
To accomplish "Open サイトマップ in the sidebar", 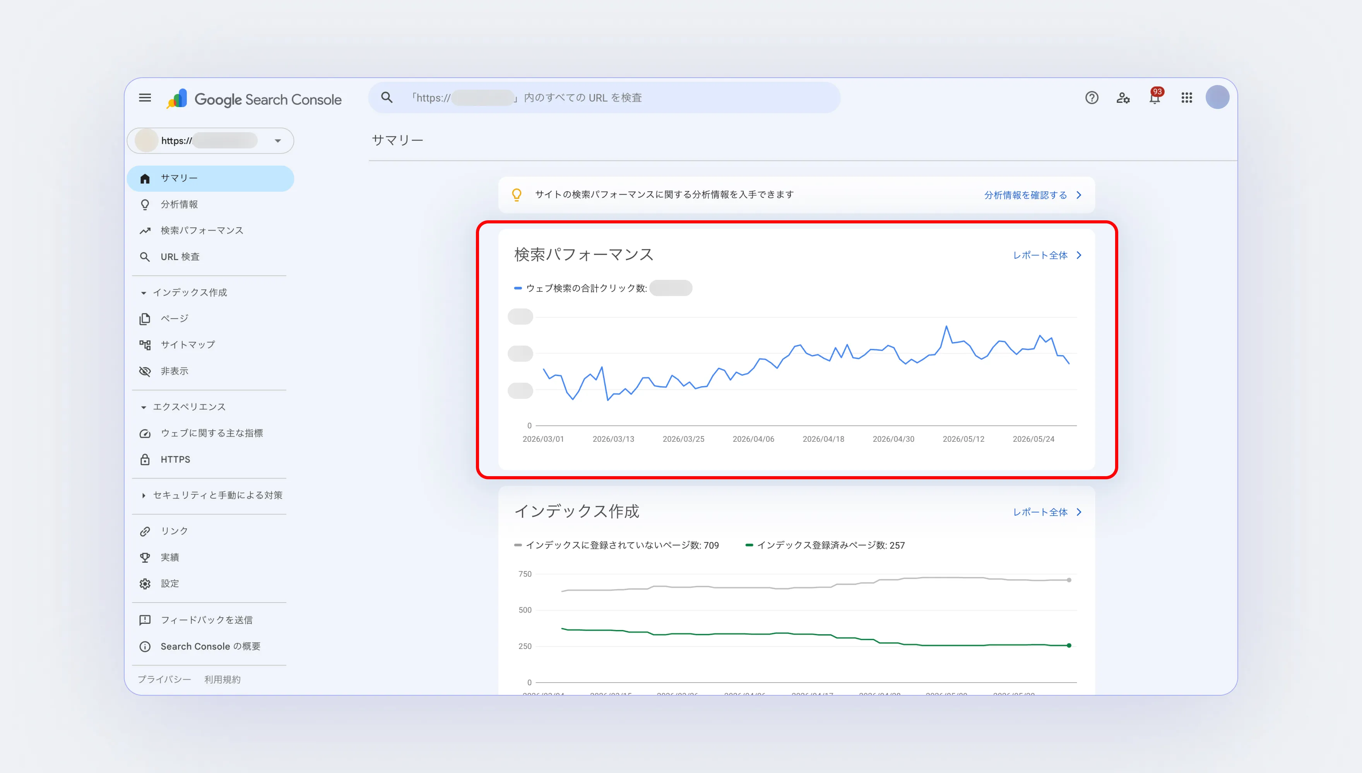I will click(x=210, y=345).
